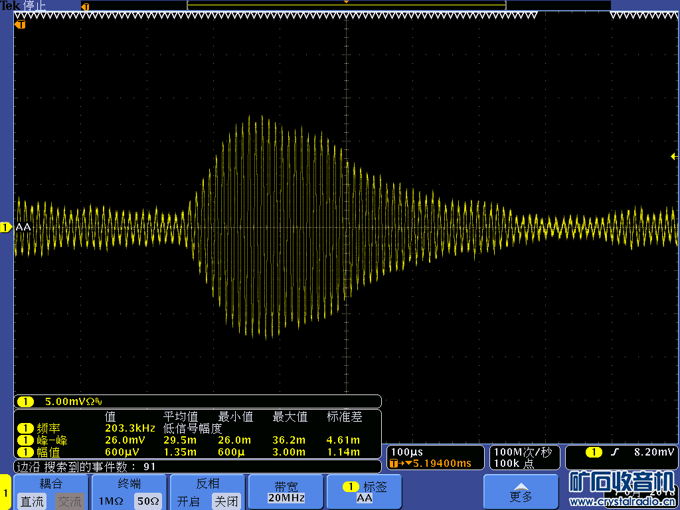Click the channel 1 badge beside 峰-峰

coord(25,440)
